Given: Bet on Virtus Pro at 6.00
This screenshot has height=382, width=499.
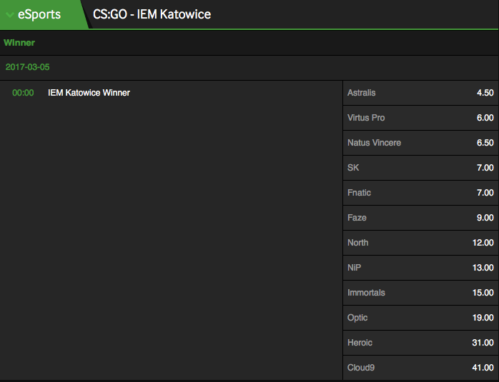Looking at the screenshot, I should pyautogui.click(x=420, y=118).
